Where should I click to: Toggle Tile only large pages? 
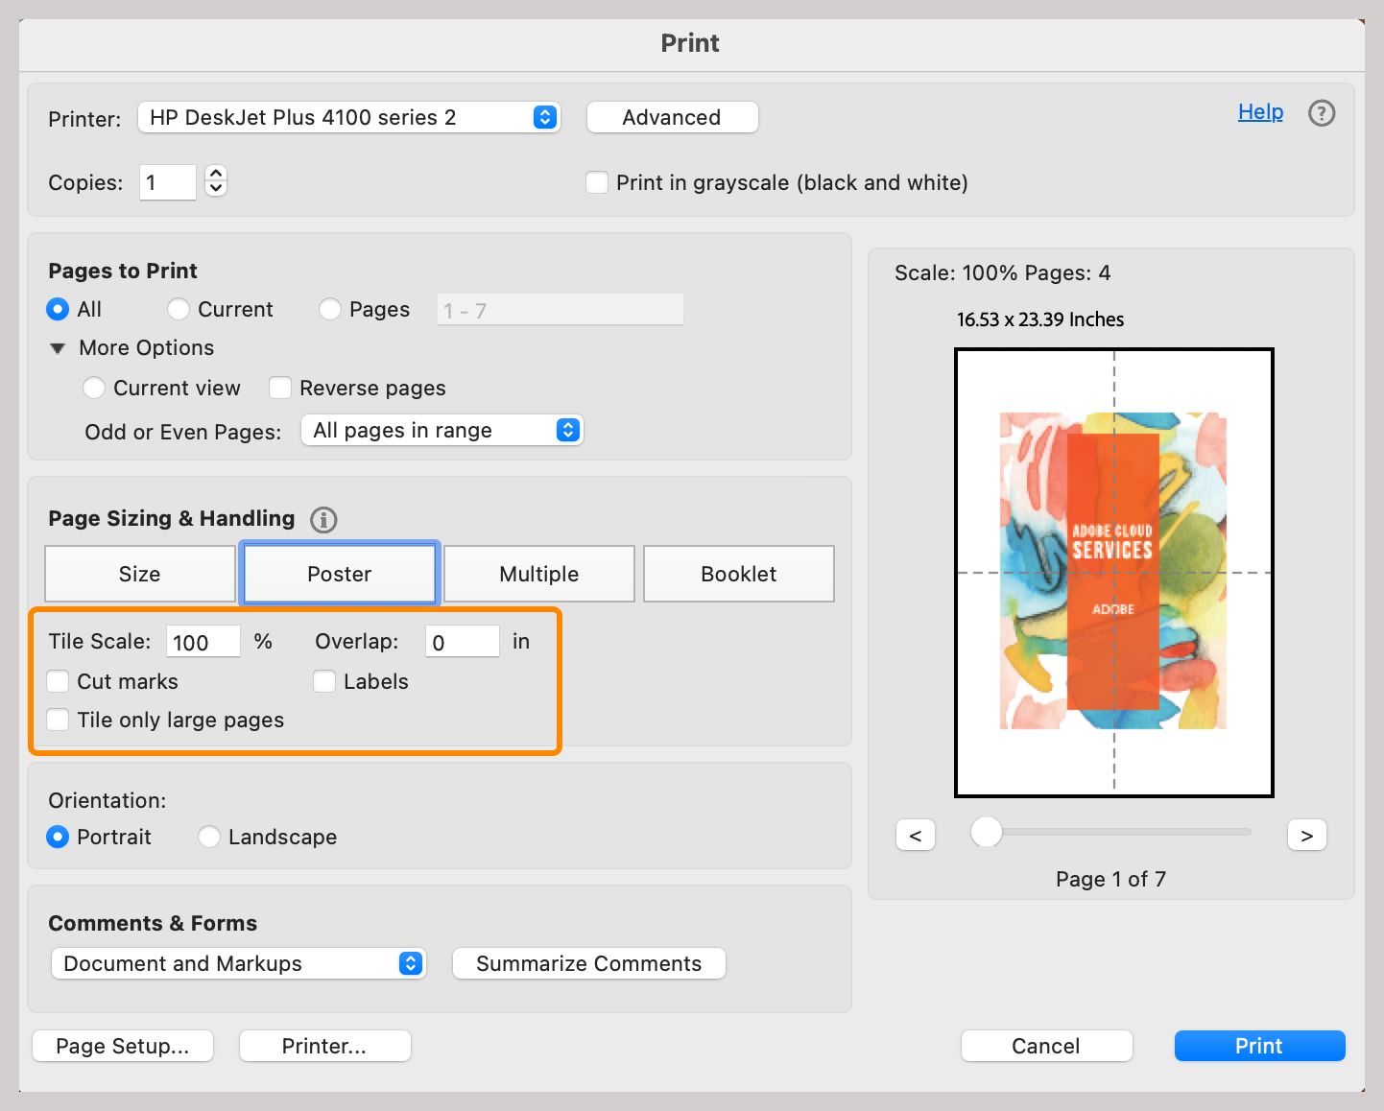click(59, 720)
